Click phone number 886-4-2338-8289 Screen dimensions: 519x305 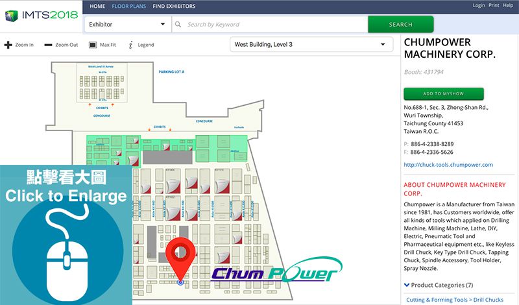[x=432, y=144]
